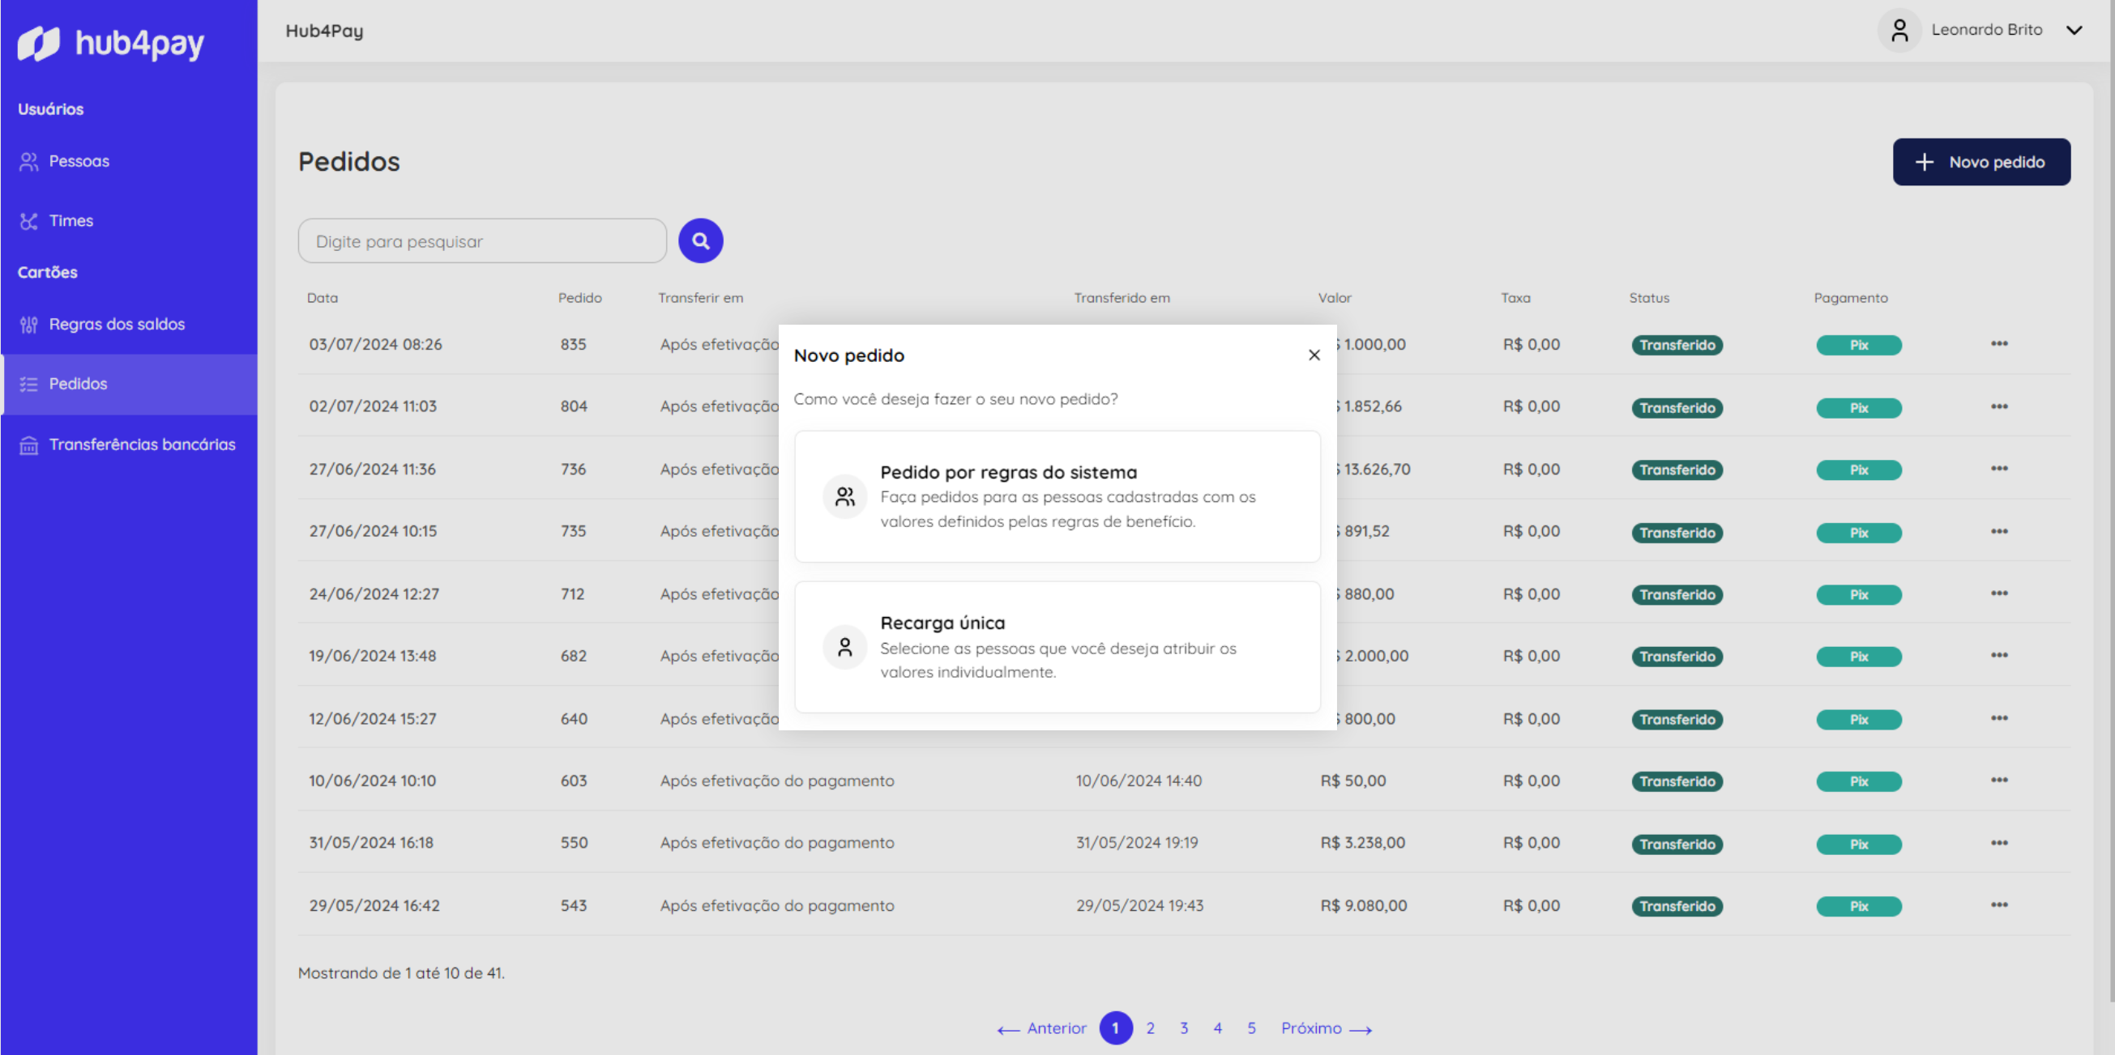Image resolution: width=2115 pixels, height=1055 pixels.
Task: Click the Transferido em column header
Action: 1122,298
